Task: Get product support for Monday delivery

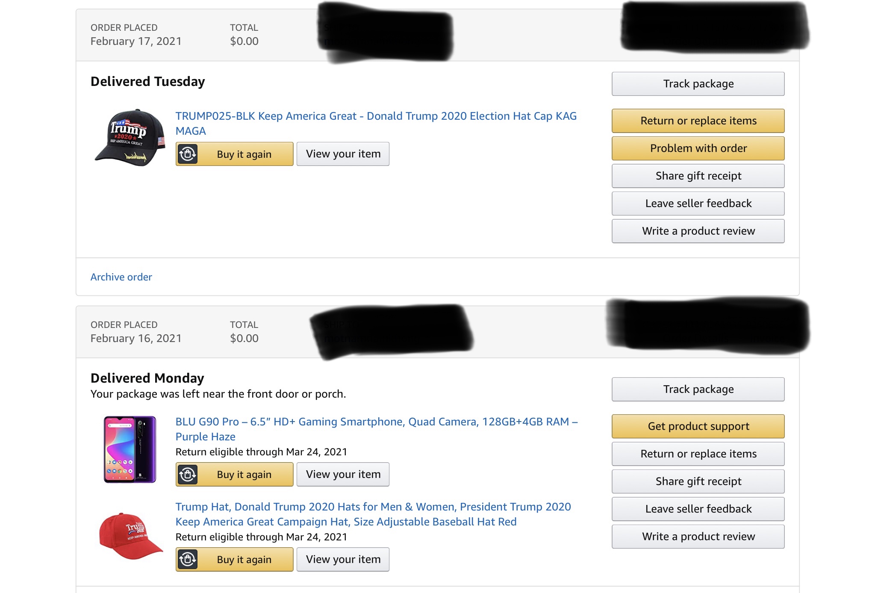Action: pos(698,426)
